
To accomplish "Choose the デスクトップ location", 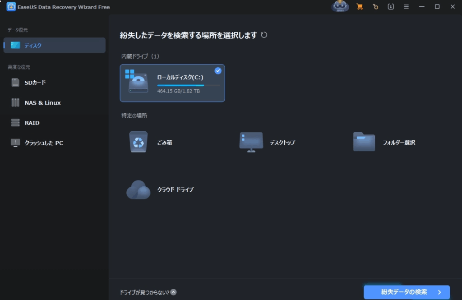I will pos(267,143).
